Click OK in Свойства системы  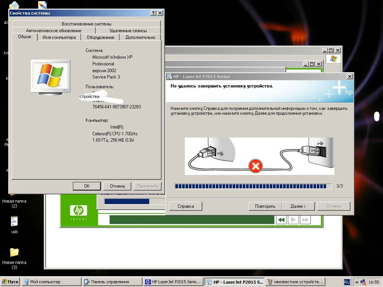[x=87, y=186]
